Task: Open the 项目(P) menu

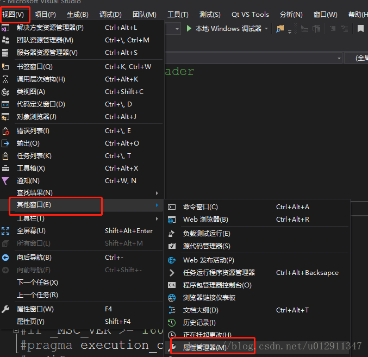Action: point(45,15)
